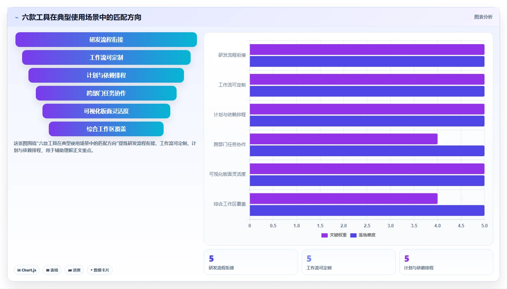The width and height of the screenshot is (507, 289).
Task: Open the 研发流程衔接 stat card
Action: click(x=251, y=262)
